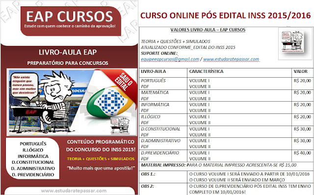Screen dimensions: 314x195
Task: Click D. ADMINISTRATIVO in the flyer subject list
Action: pyautogui.click(x=33, y=169)
